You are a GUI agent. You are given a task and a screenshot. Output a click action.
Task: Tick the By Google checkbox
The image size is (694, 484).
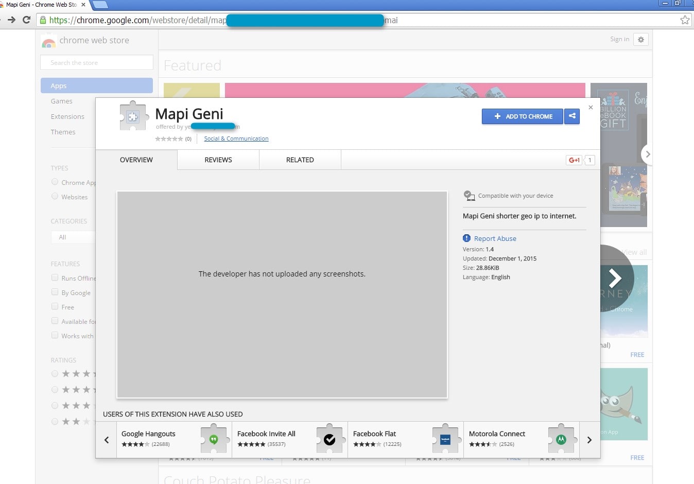pyautogui.click(x=55, y=292)
